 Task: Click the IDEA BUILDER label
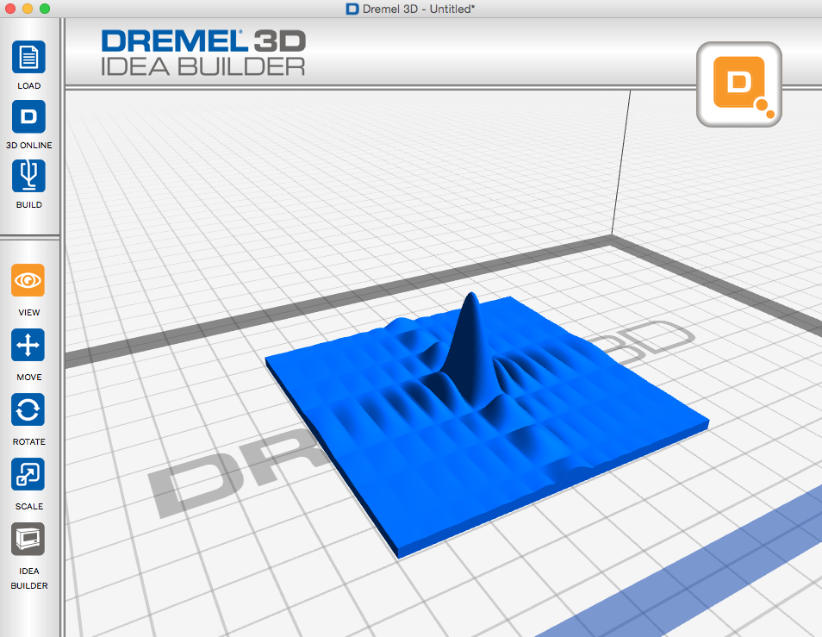click(28, 578)
